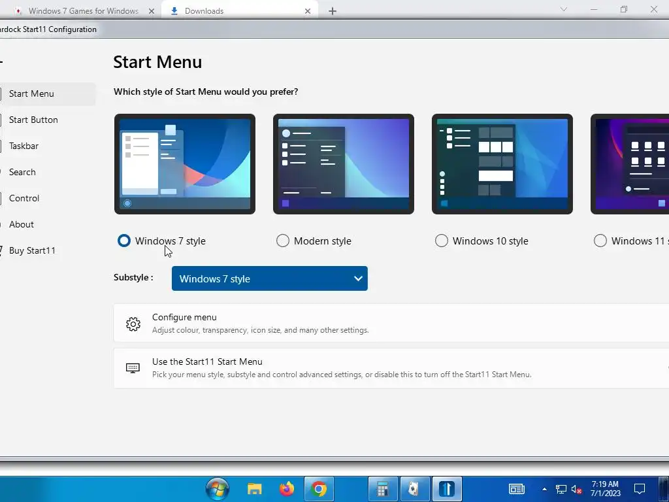Click Buy Start11 in the sidebar
669x502 pixels.
(48, 250)
